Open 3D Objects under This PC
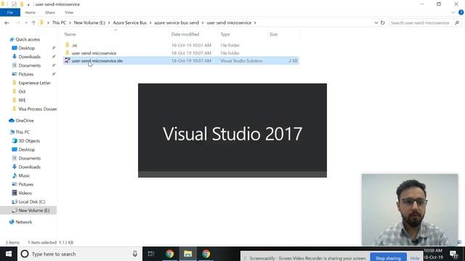The width and height of the screenshot is (465, 261). point(29,141)
